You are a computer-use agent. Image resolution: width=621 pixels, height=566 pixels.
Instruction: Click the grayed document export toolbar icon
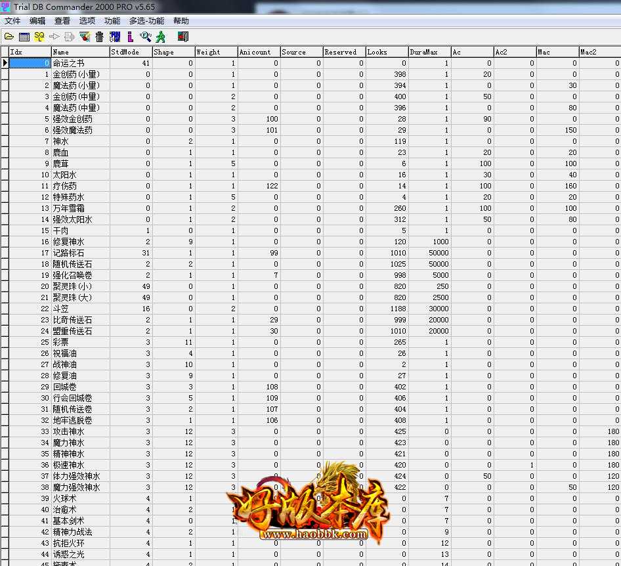click(x=70, y=37)
